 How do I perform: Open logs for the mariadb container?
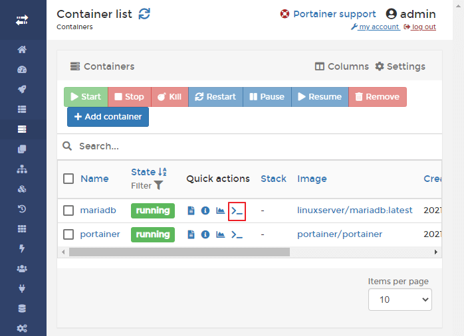click(191, 210)
